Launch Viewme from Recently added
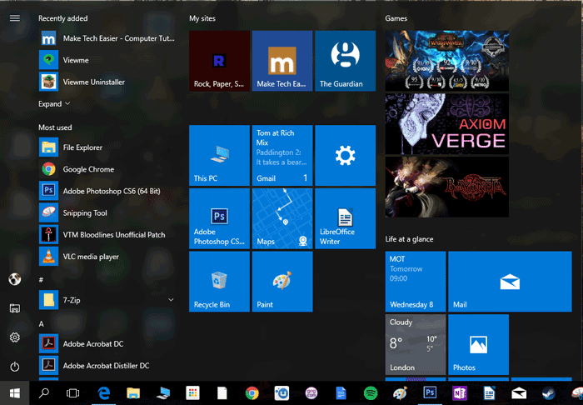Viewport: 583px width, 405px height. click(107, 60)
